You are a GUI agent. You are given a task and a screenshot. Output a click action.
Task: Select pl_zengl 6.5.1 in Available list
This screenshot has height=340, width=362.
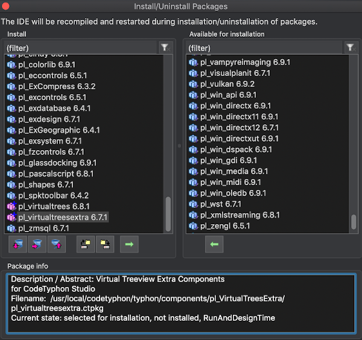tap(225, 226)
